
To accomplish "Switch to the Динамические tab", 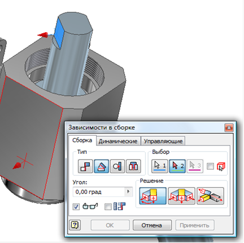I will click(x=118, y=141).
